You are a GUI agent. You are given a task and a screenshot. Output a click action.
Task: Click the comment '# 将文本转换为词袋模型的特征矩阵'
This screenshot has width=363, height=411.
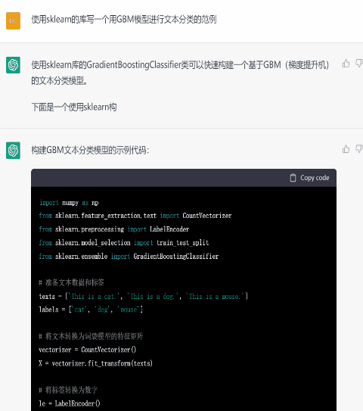(91, 336)
